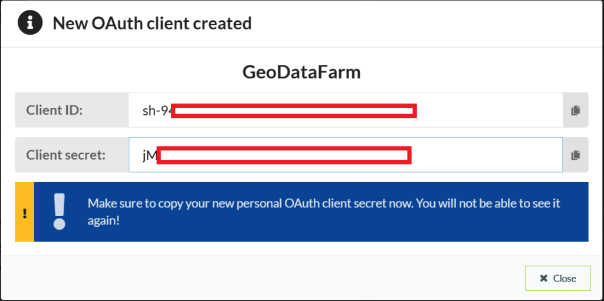Focus the Client ID text field

(x=346, y=110)
